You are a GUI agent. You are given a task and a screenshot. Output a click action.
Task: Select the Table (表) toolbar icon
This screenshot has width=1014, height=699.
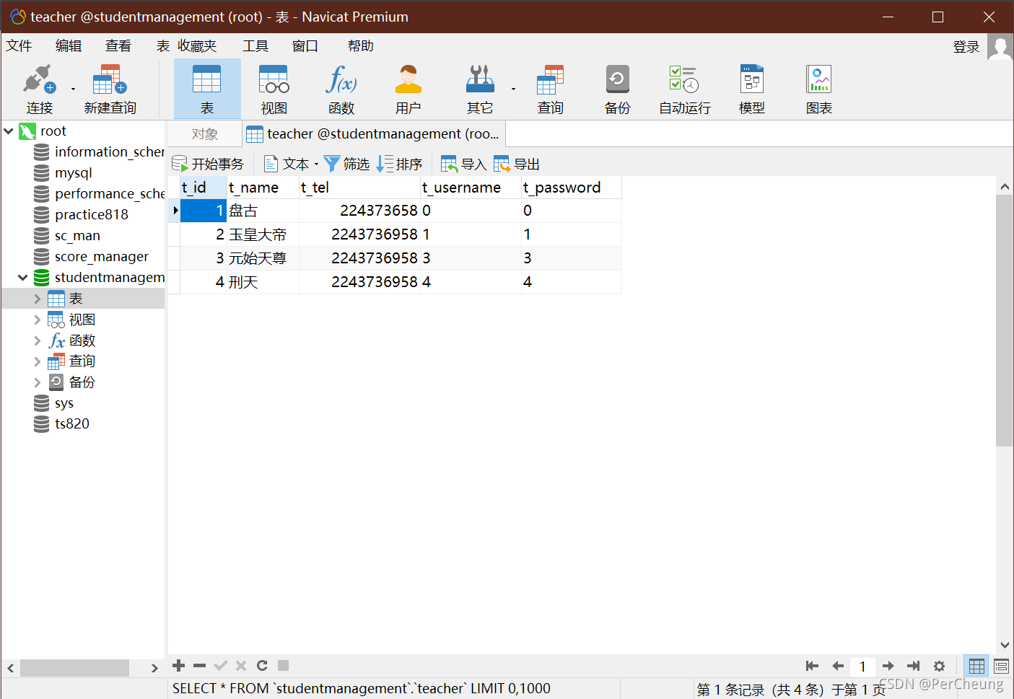click(207, 89)
